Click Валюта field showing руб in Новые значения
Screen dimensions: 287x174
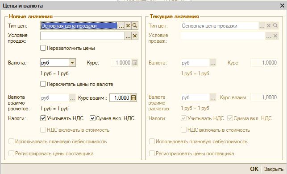54,63
